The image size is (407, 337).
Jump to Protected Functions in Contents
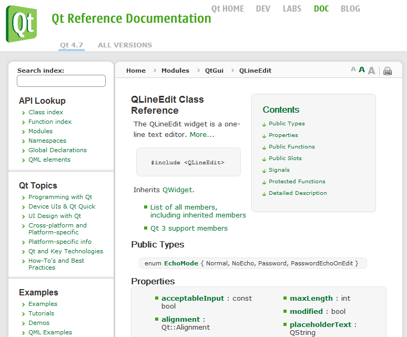(x=297, y=181)
